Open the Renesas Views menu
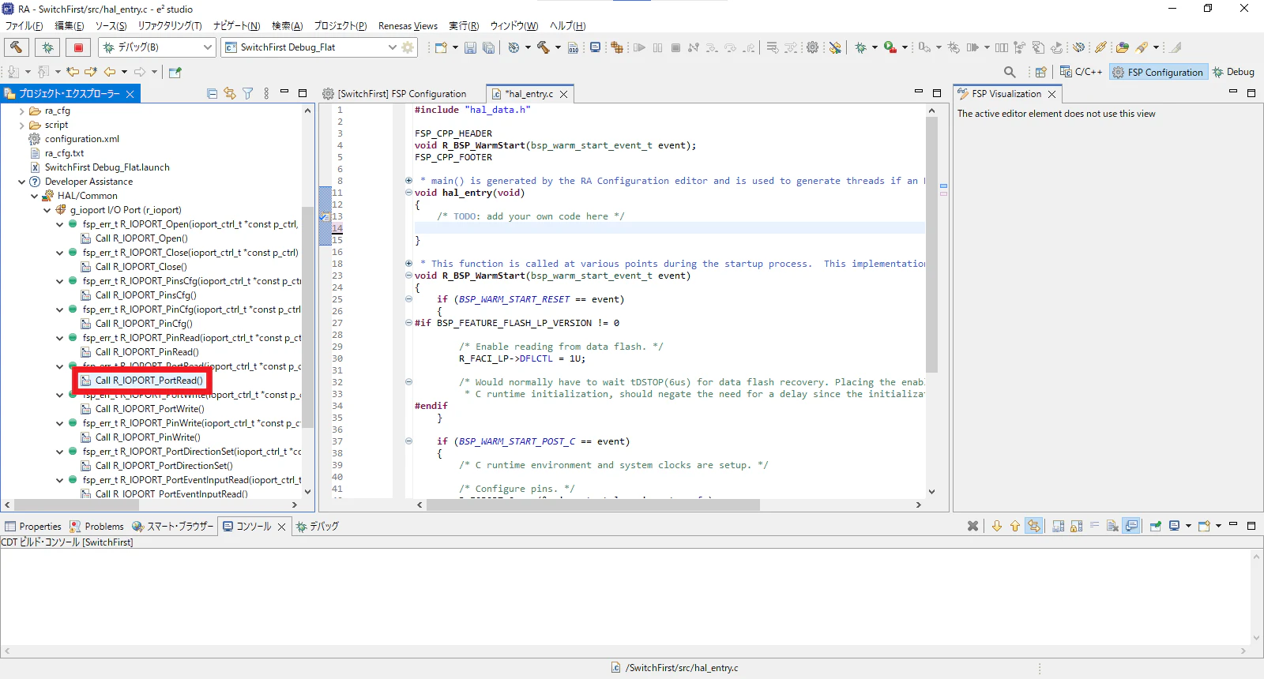1264x679 pixels. click(x=408, y=26)
